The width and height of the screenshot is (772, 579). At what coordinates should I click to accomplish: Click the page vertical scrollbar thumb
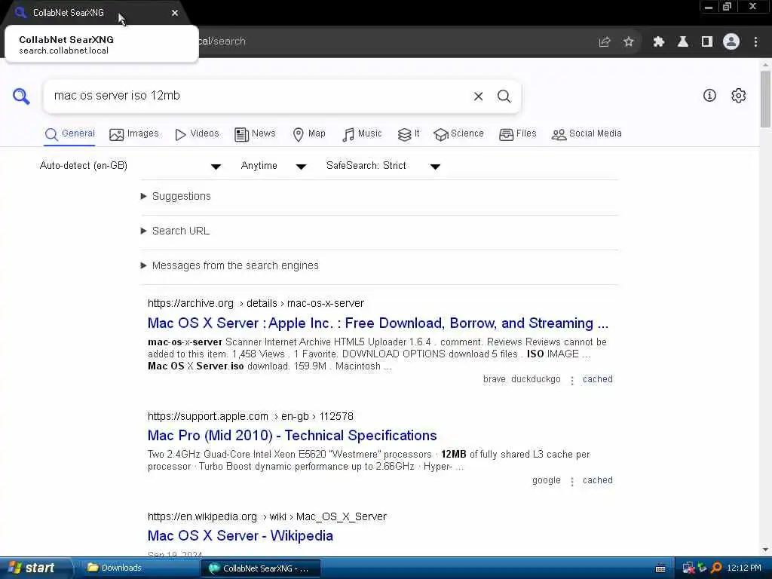tap(765, 99)
